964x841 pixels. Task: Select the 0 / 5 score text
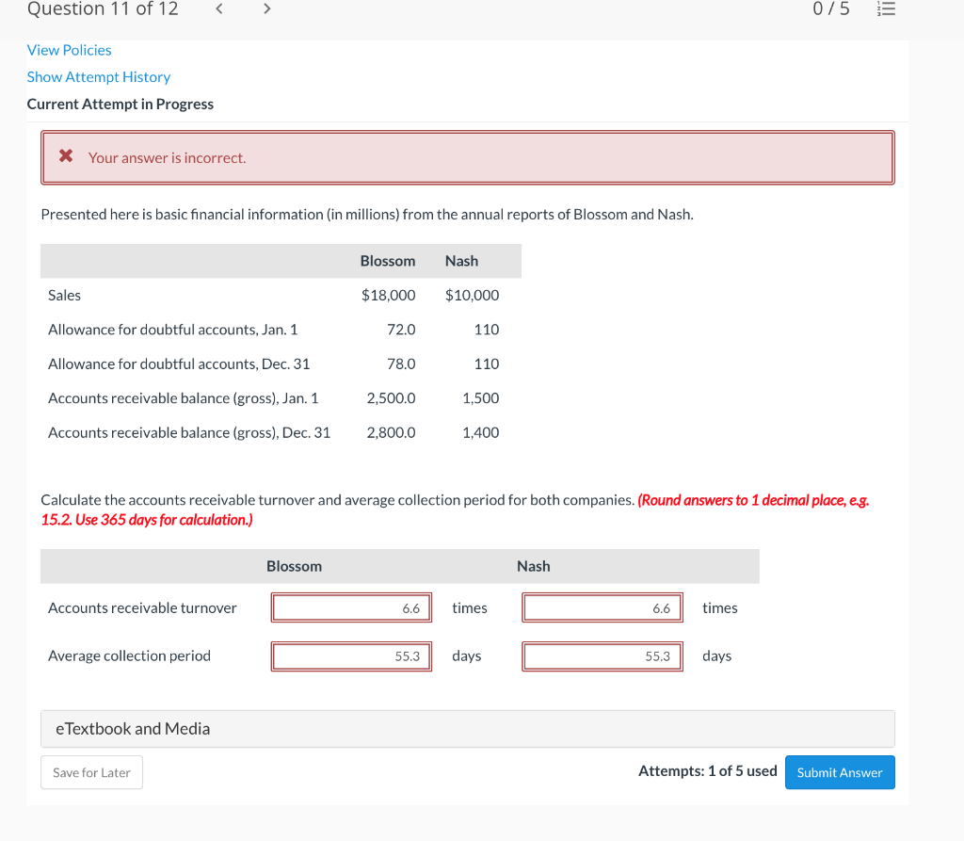tap(831, 8)
